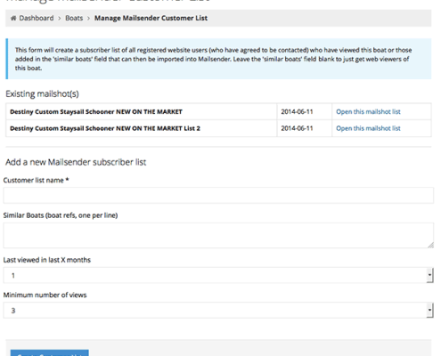Select Manage Mailsender Customer List breadcrumb text
This screenshot has width=441, height=356.
(151, 18)
